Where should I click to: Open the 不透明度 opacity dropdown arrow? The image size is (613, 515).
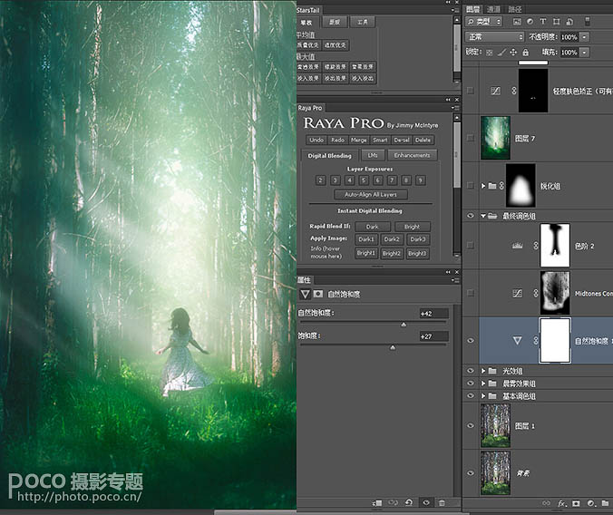[x=585, y=37]
